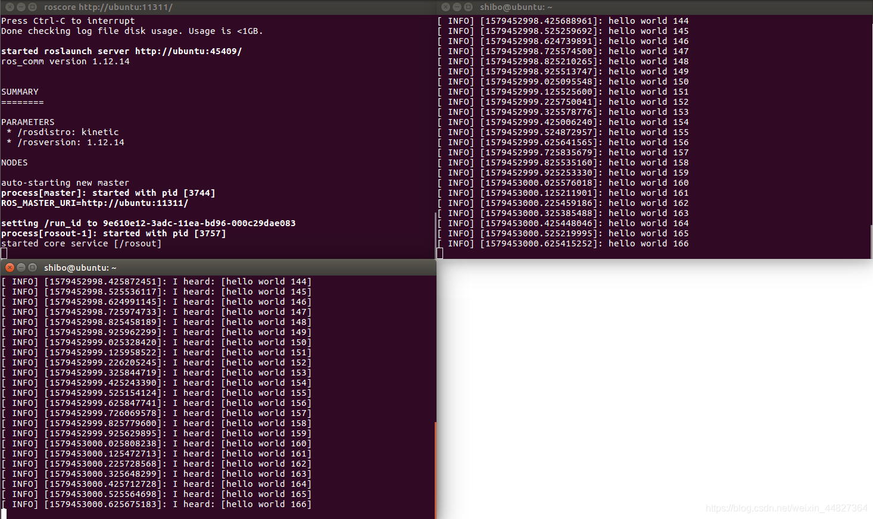Click listener line 'I heard: [hello world 164]'
The image size is (873, 519).
(157, 484)
